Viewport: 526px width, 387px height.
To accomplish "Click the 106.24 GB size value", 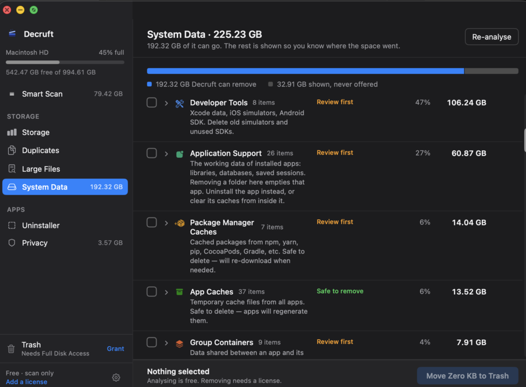I will [x=466, y=103].
